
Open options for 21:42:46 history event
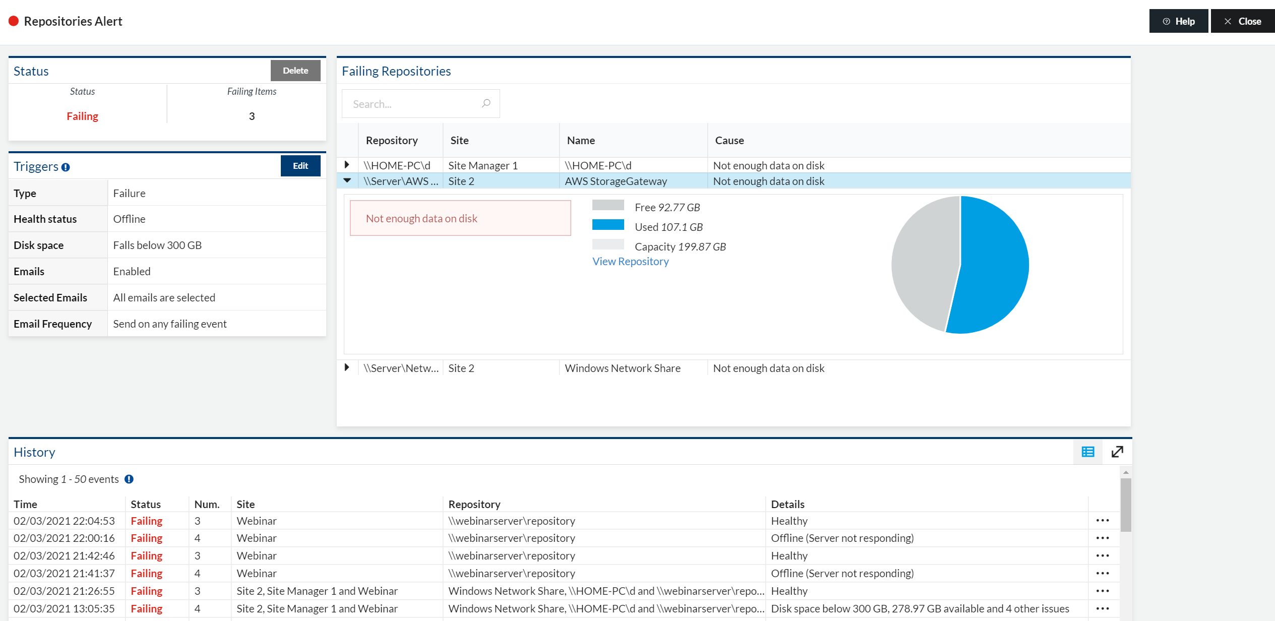tap(1103, 556)
